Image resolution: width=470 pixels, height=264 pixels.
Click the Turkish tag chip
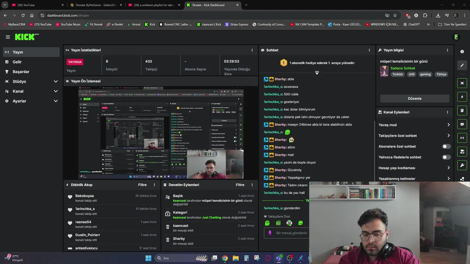(397, 74)
